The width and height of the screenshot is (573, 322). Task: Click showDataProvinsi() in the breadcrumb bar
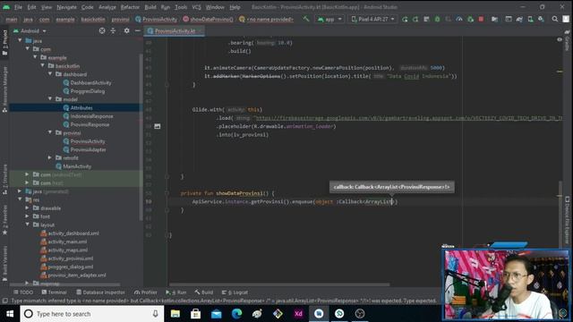pos(211,19)
